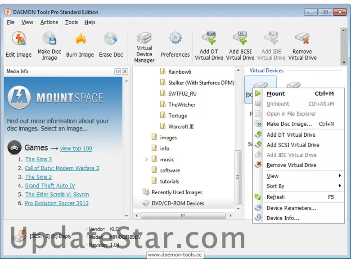Click Media Info scroll down arrow

point(126,216)
